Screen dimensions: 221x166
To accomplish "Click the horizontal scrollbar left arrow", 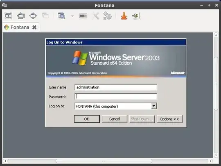I will [5, 161].
